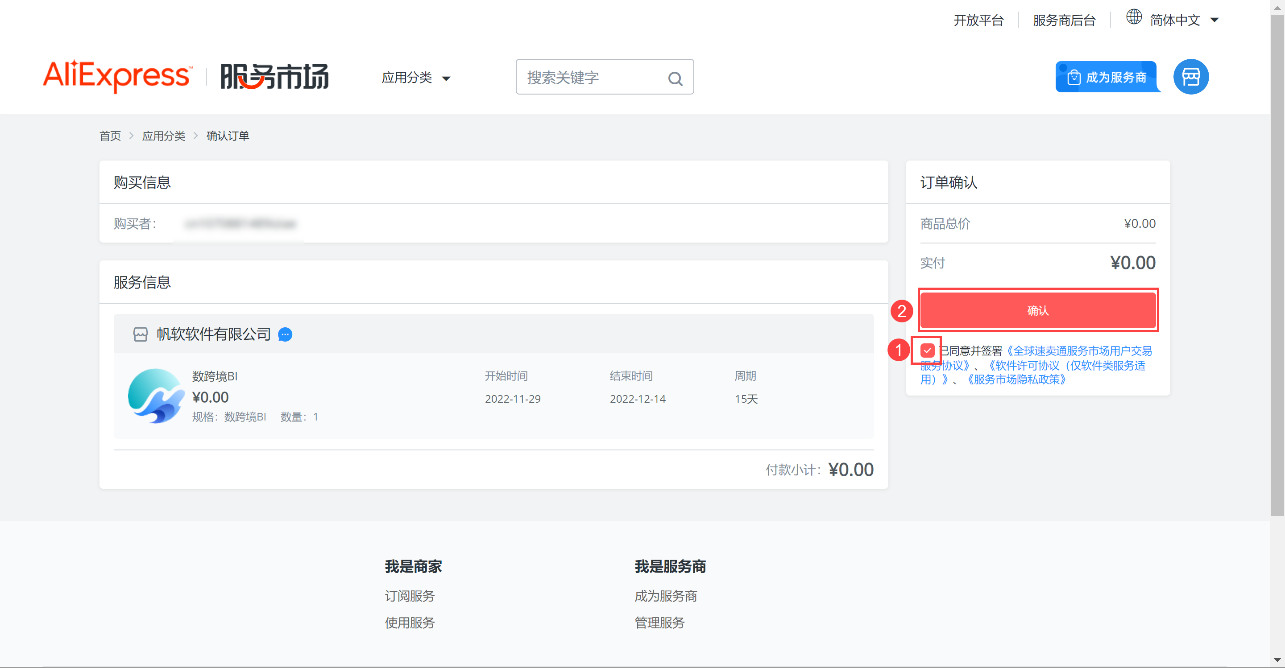Click the 服务市场 logo text
Screen dimensions: 1285x668
coord(275,77)
